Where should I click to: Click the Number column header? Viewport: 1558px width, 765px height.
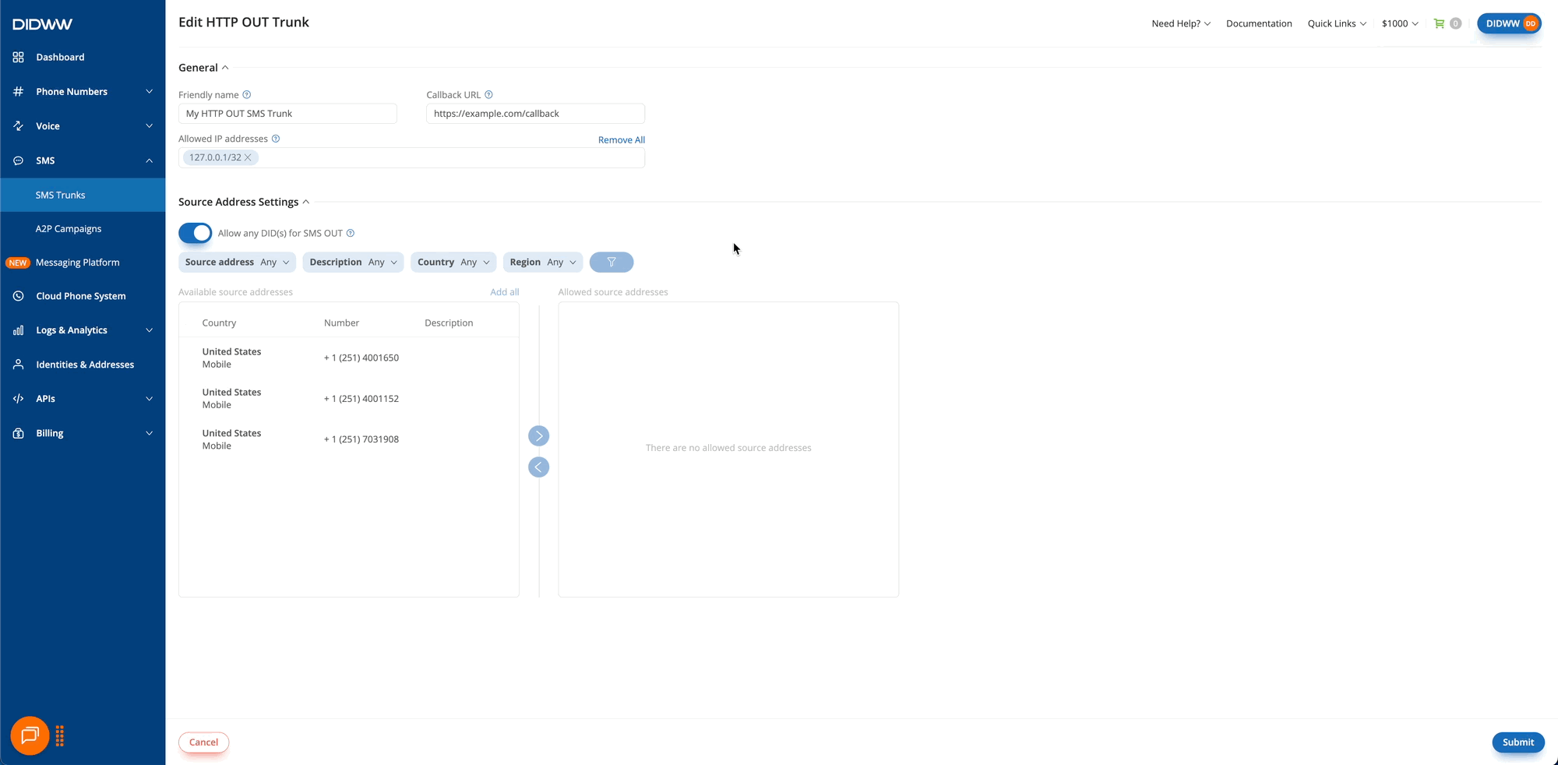[x=341, y=323]
